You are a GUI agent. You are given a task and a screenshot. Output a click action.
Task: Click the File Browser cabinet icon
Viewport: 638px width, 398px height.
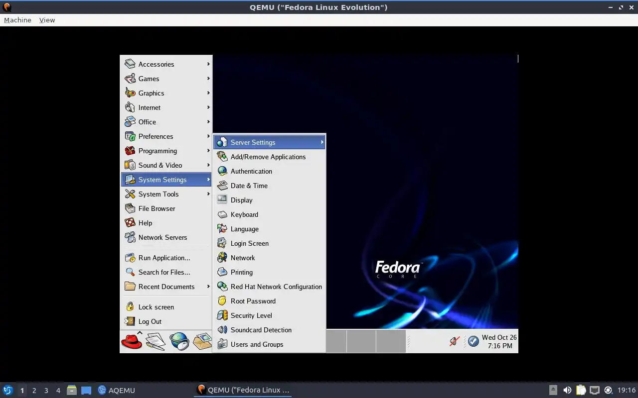point(130,208)
